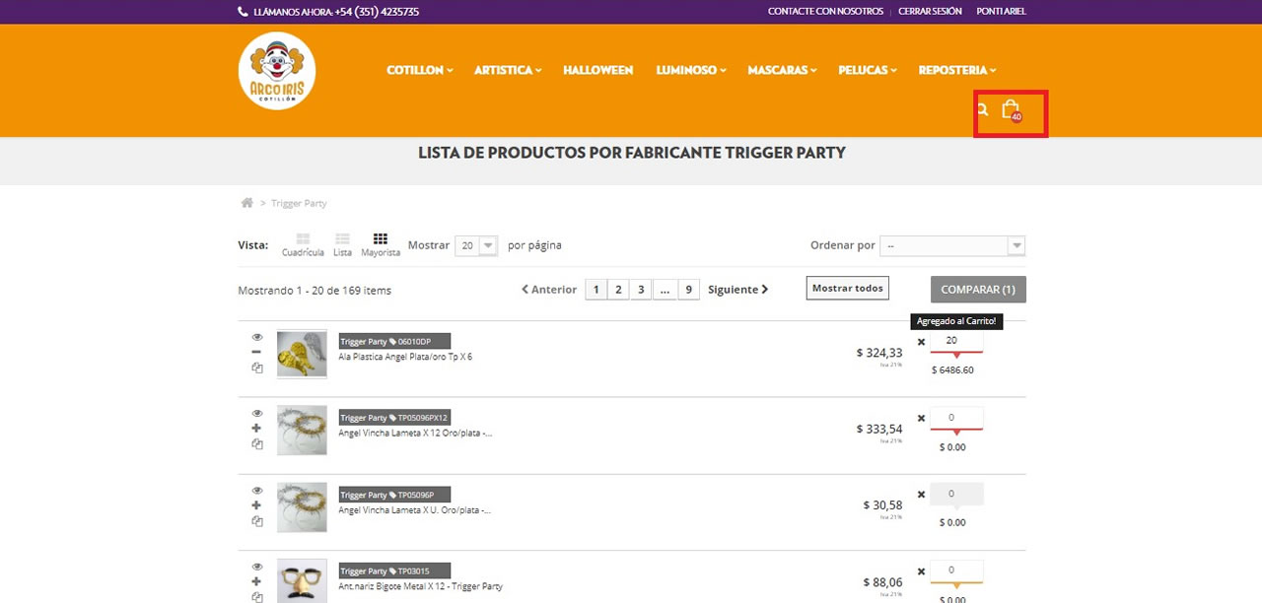This screenshot has width=1262, height=603.
Task: Go to page 2 of results
Action: pyautogui.click(x=618, y=290)
